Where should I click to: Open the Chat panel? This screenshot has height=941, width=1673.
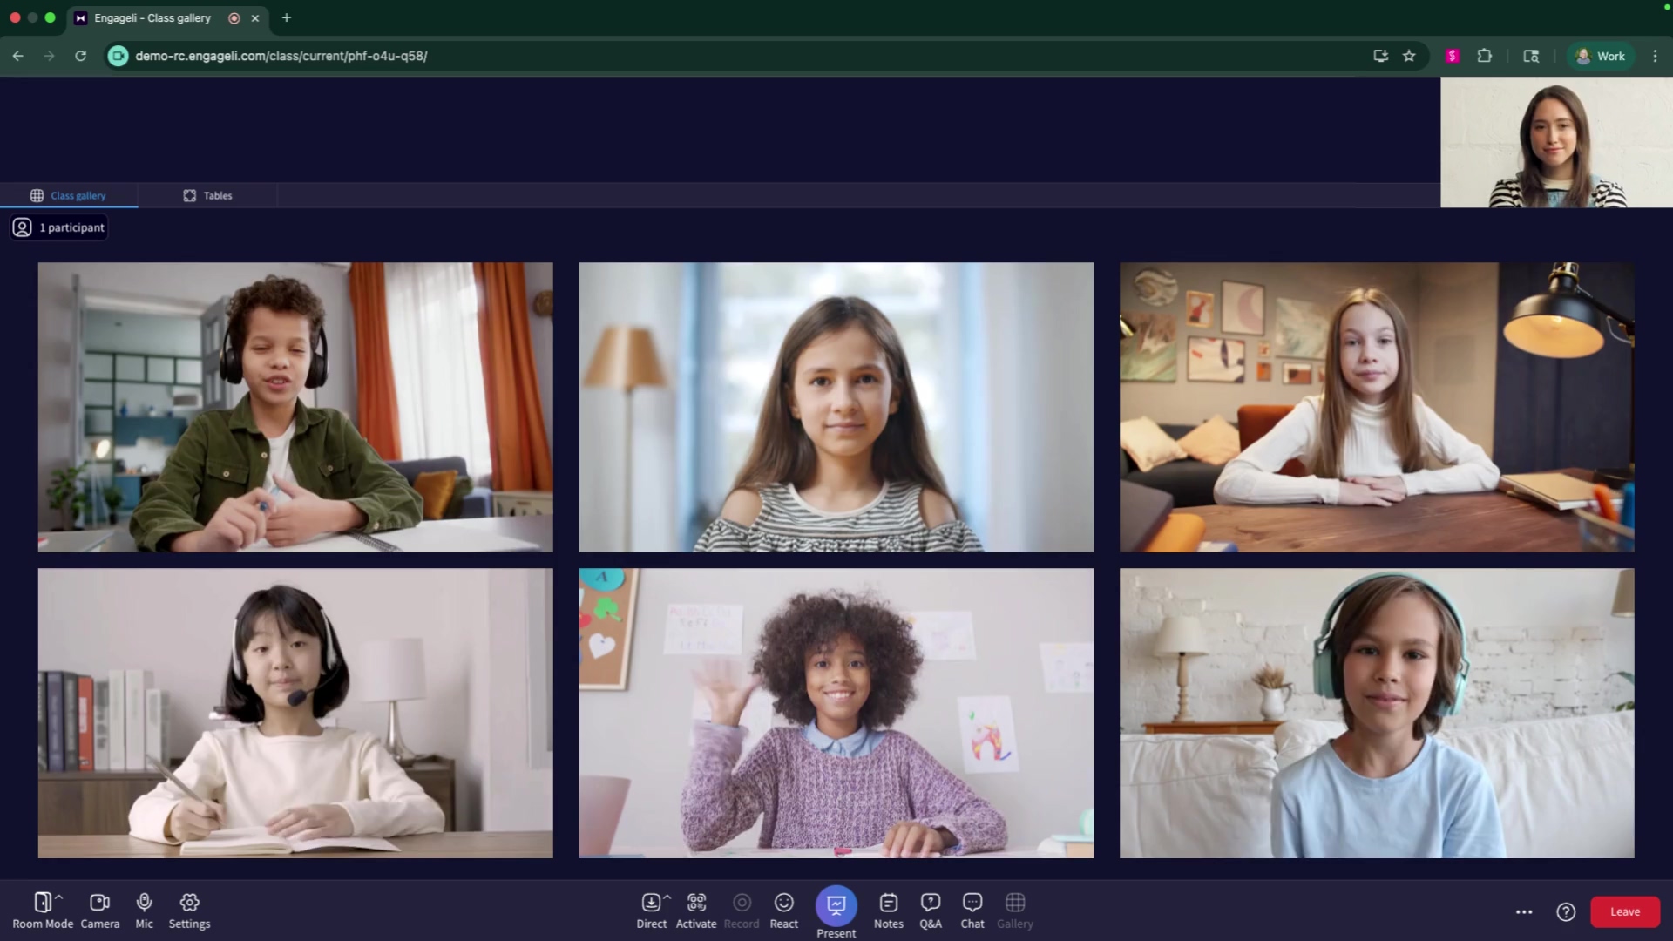(x=972, y=911)
